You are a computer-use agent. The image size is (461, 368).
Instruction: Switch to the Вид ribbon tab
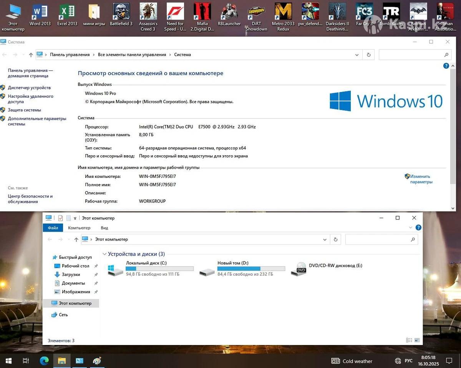pos(104,228)
